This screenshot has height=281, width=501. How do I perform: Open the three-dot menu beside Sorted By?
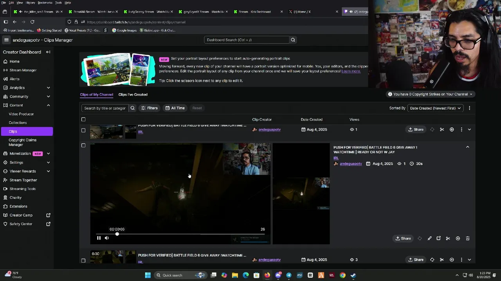click(x=469, y=108)
